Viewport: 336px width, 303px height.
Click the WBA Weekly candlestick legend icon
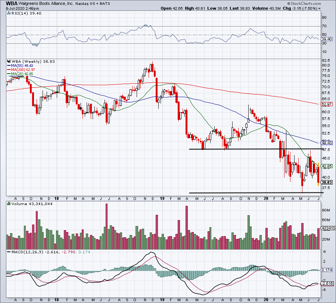9,62
